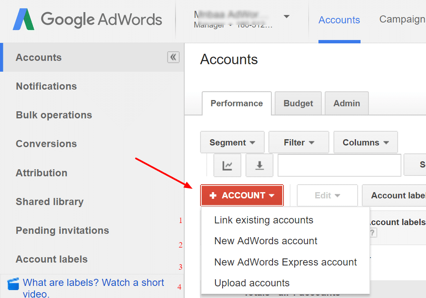Collapse the left sidebar panel

click(173, 57)
